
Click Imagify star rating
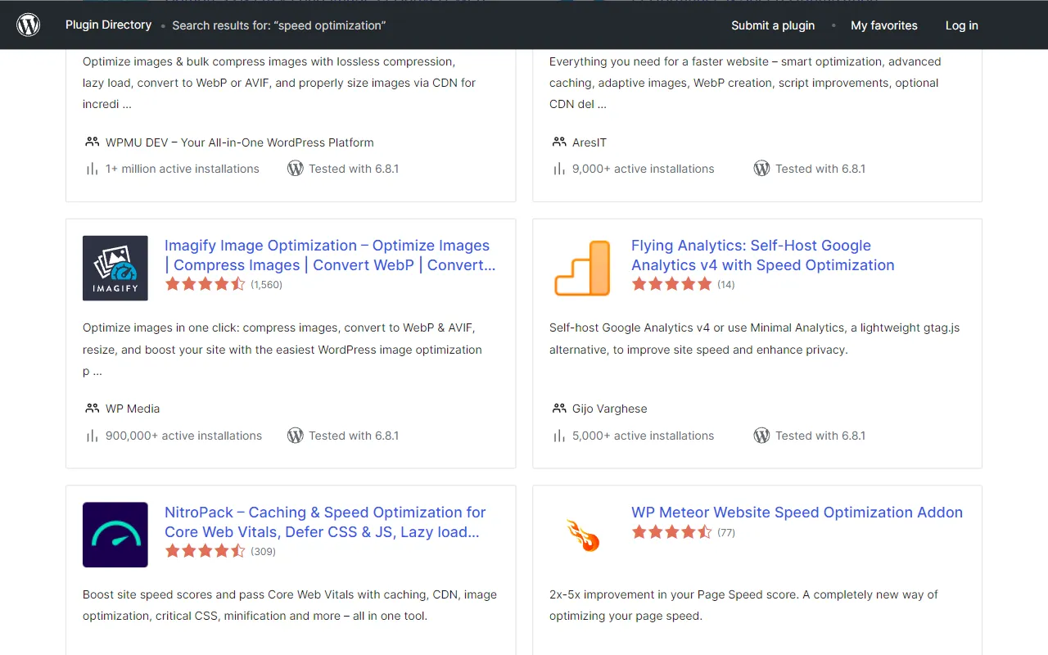pyautogui.click(x=206, y=284)
